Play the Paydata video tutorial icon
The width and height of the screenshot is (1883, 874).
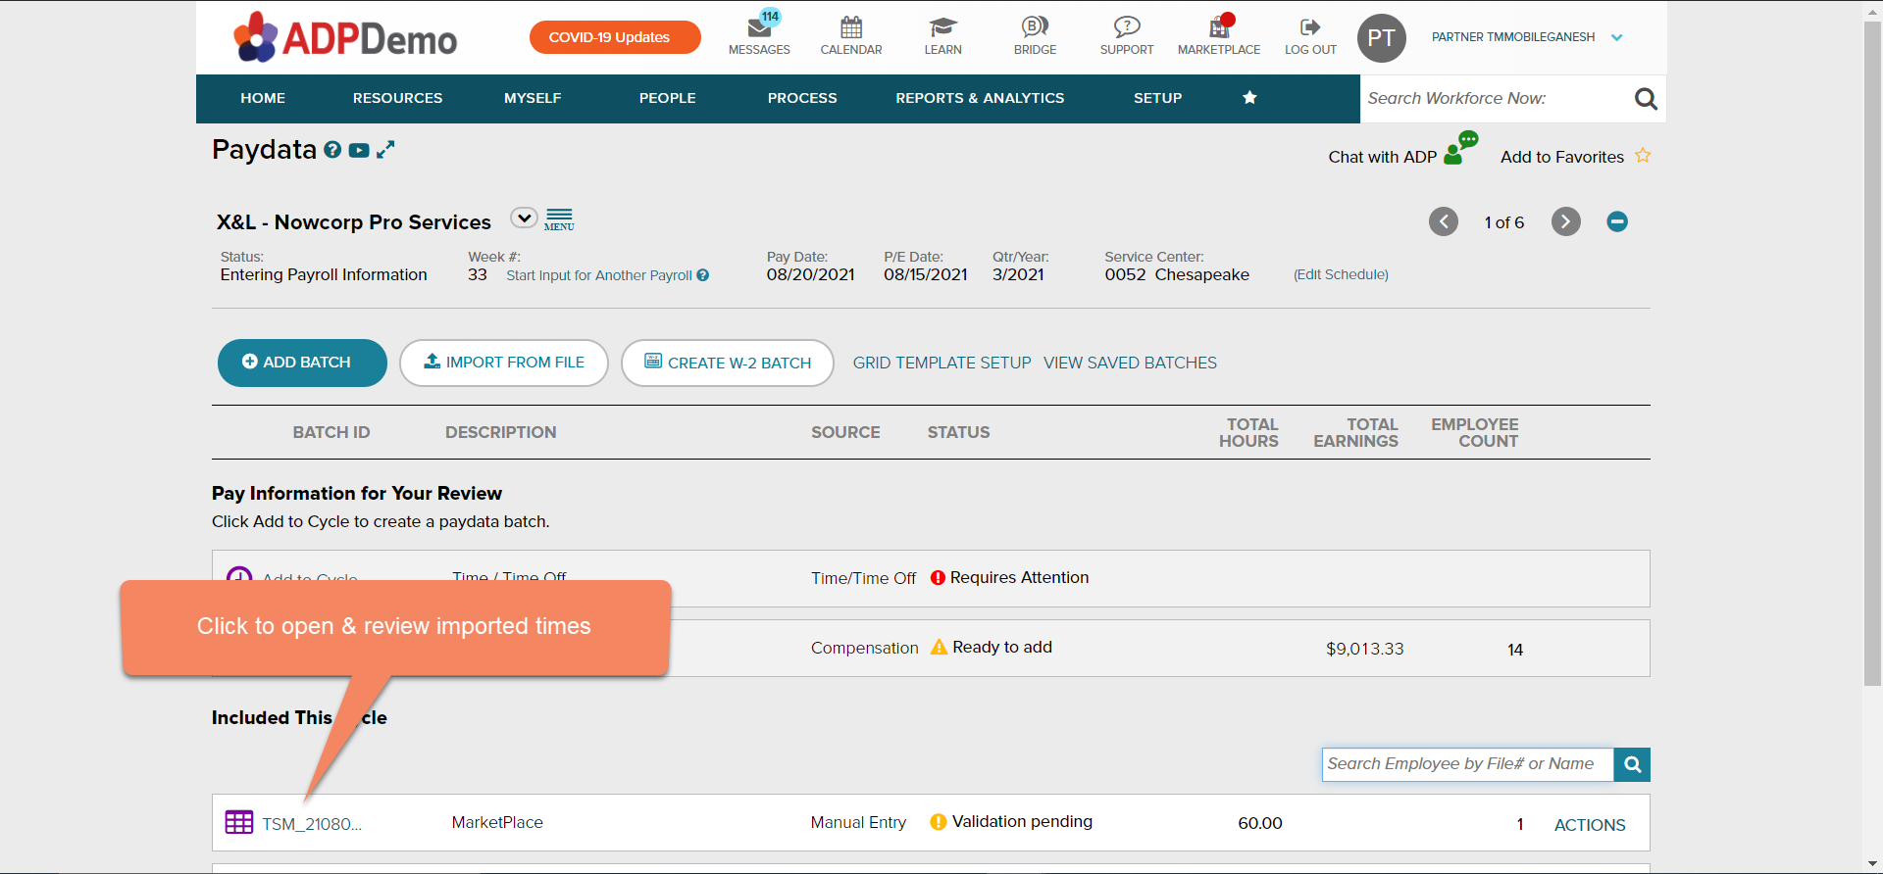tap(359, 150)
